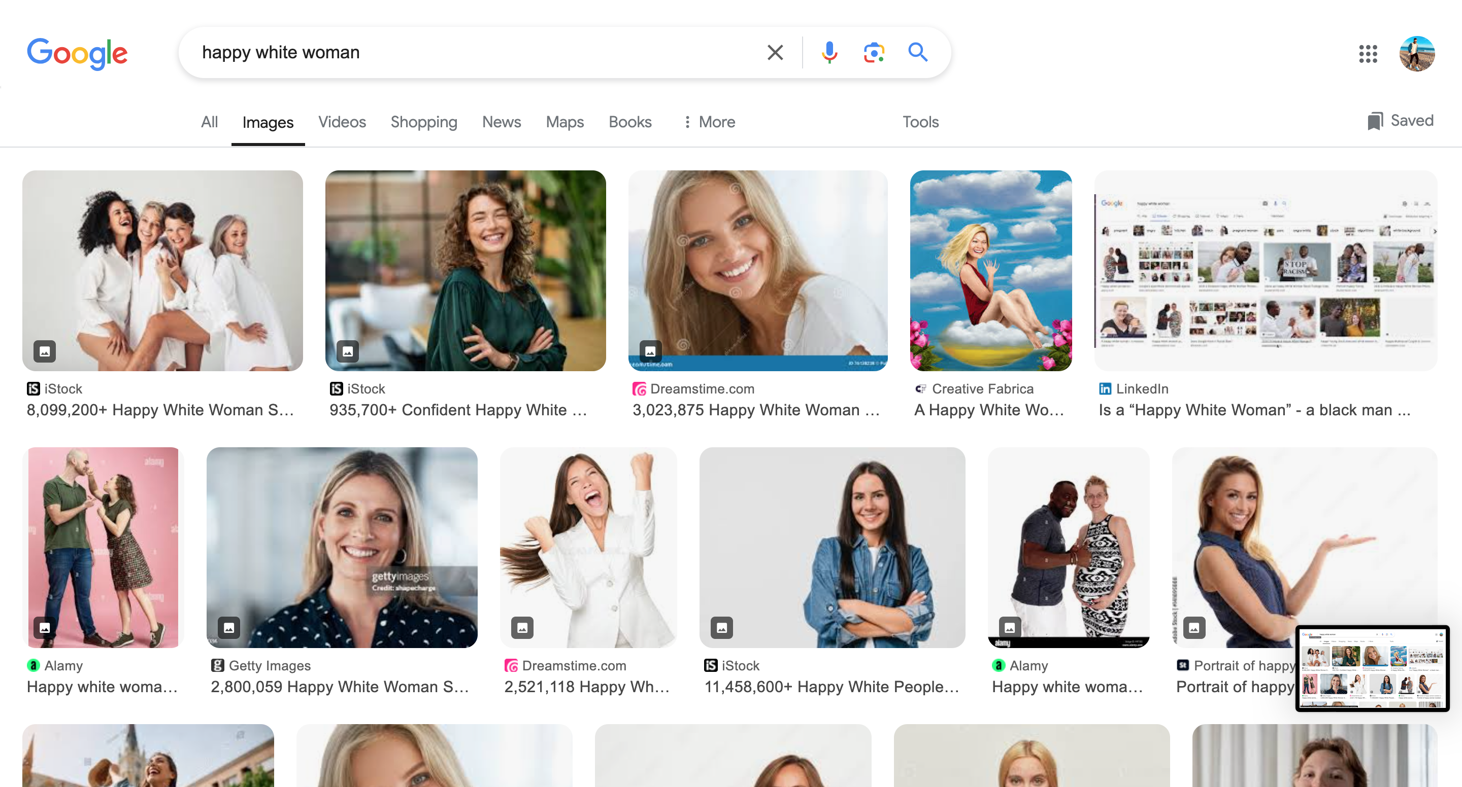Image resolution: width=1462 pixels, height=787 pixels.
Task: Go to the News tab
Action: [x=501, y=122]
